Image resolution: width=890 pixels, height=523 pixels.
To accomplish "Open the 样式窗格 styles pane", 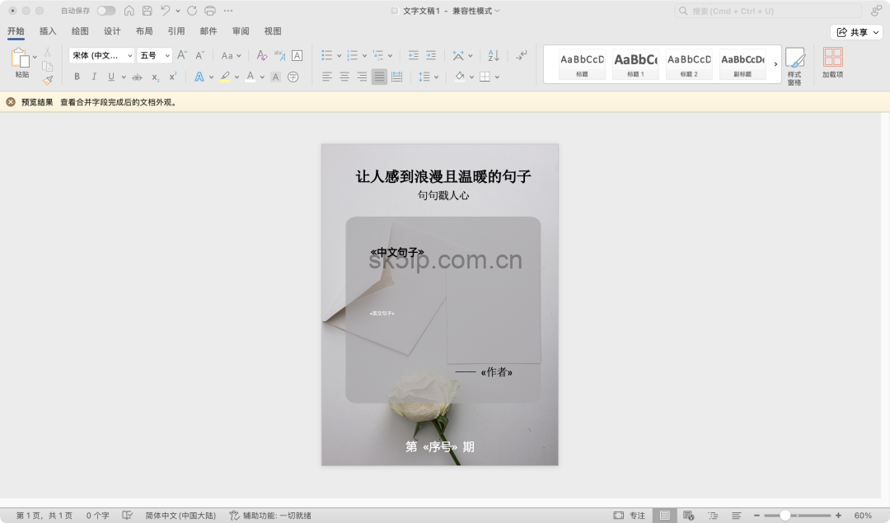I will click(x=794, y=65).
